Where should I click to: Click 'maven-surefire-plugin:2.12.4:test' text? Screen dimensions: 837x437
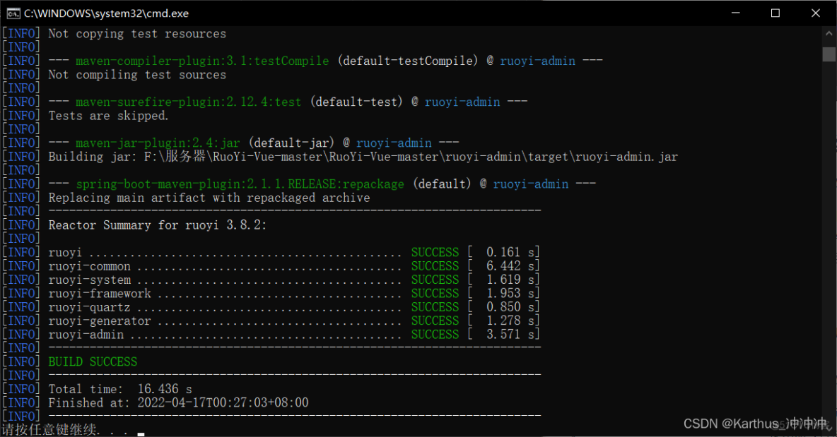pos(189,102)
